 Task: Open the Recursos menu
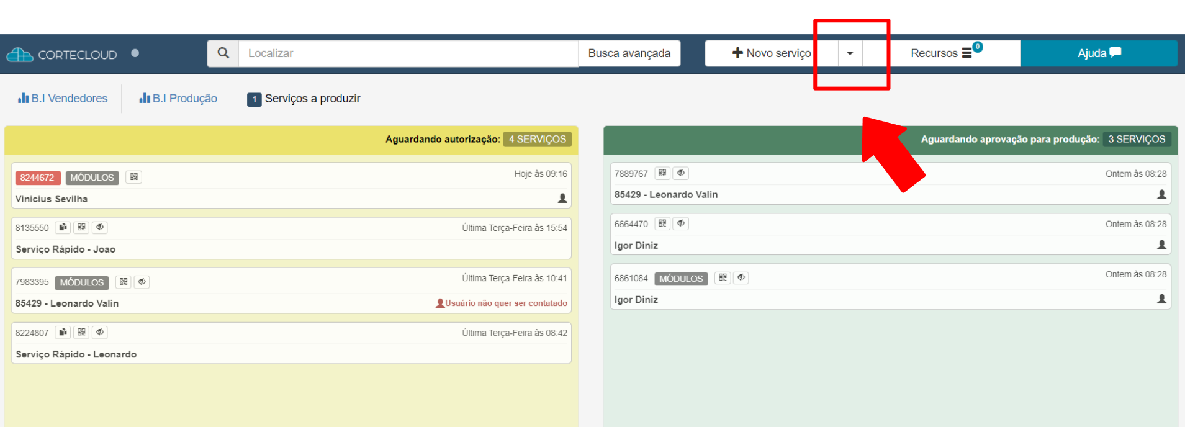940,53
